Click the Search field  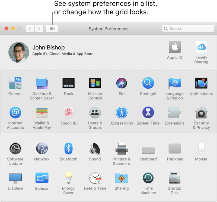[188, 28]
